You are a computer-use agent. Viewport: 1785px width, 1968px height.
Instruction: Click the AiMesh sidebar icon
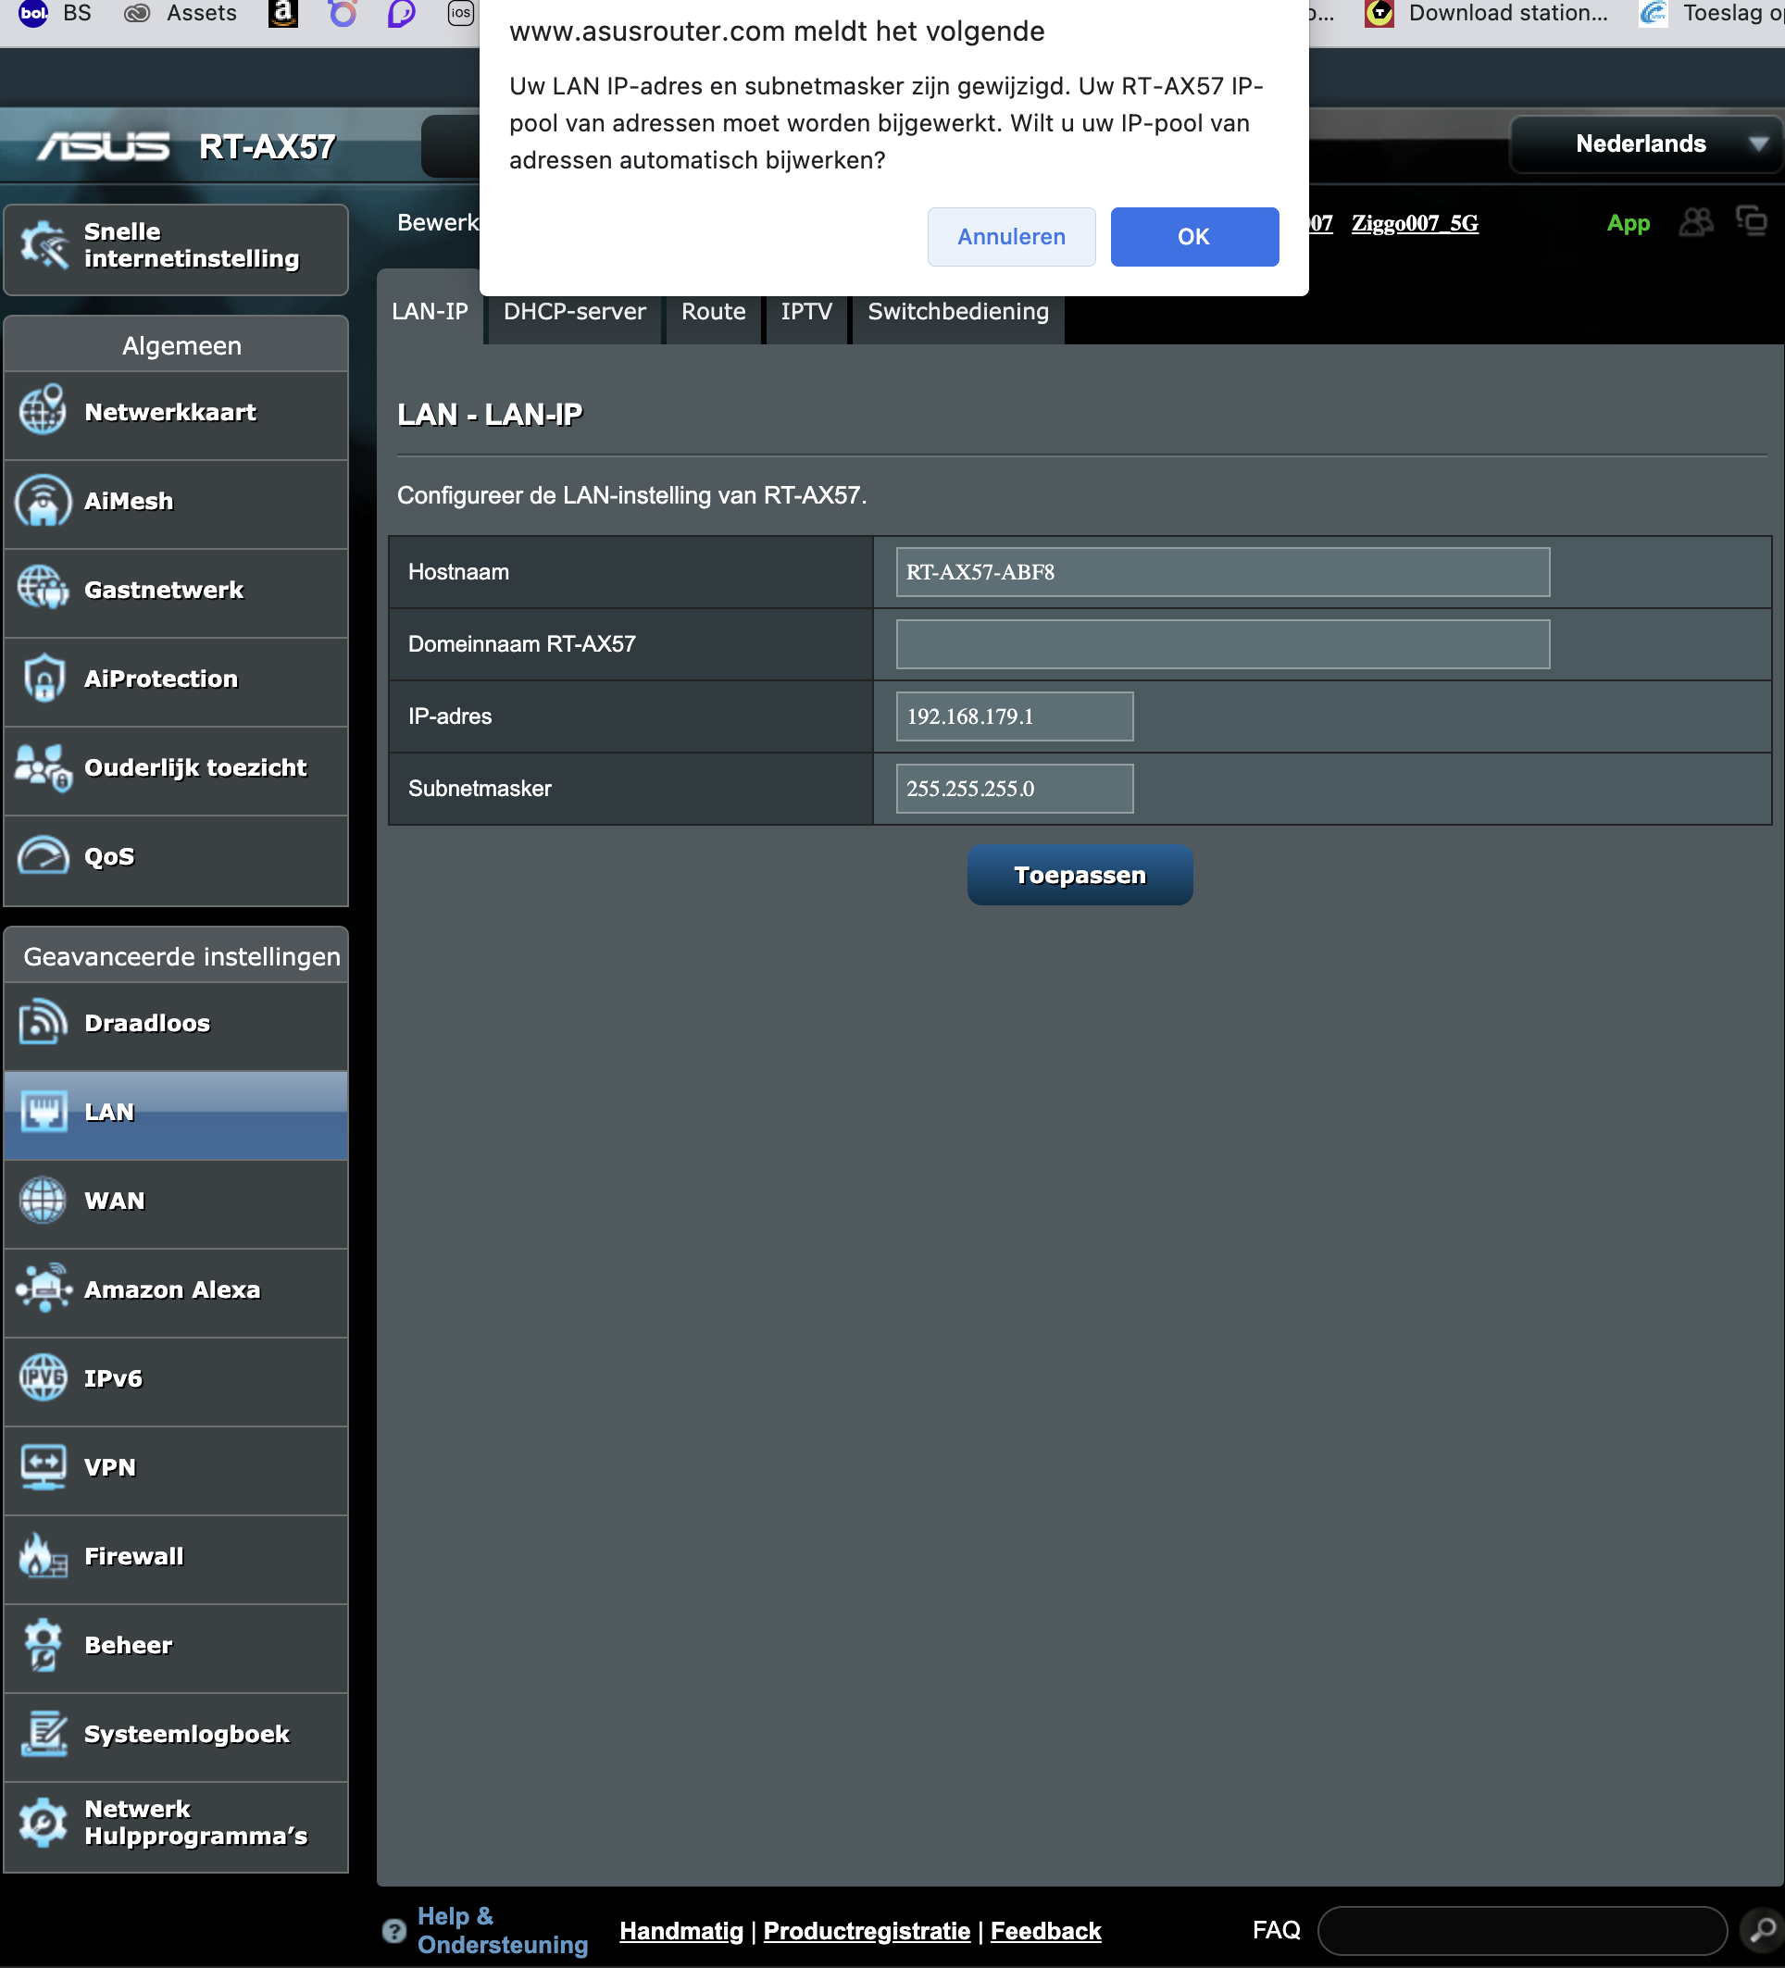click(43, 501)
